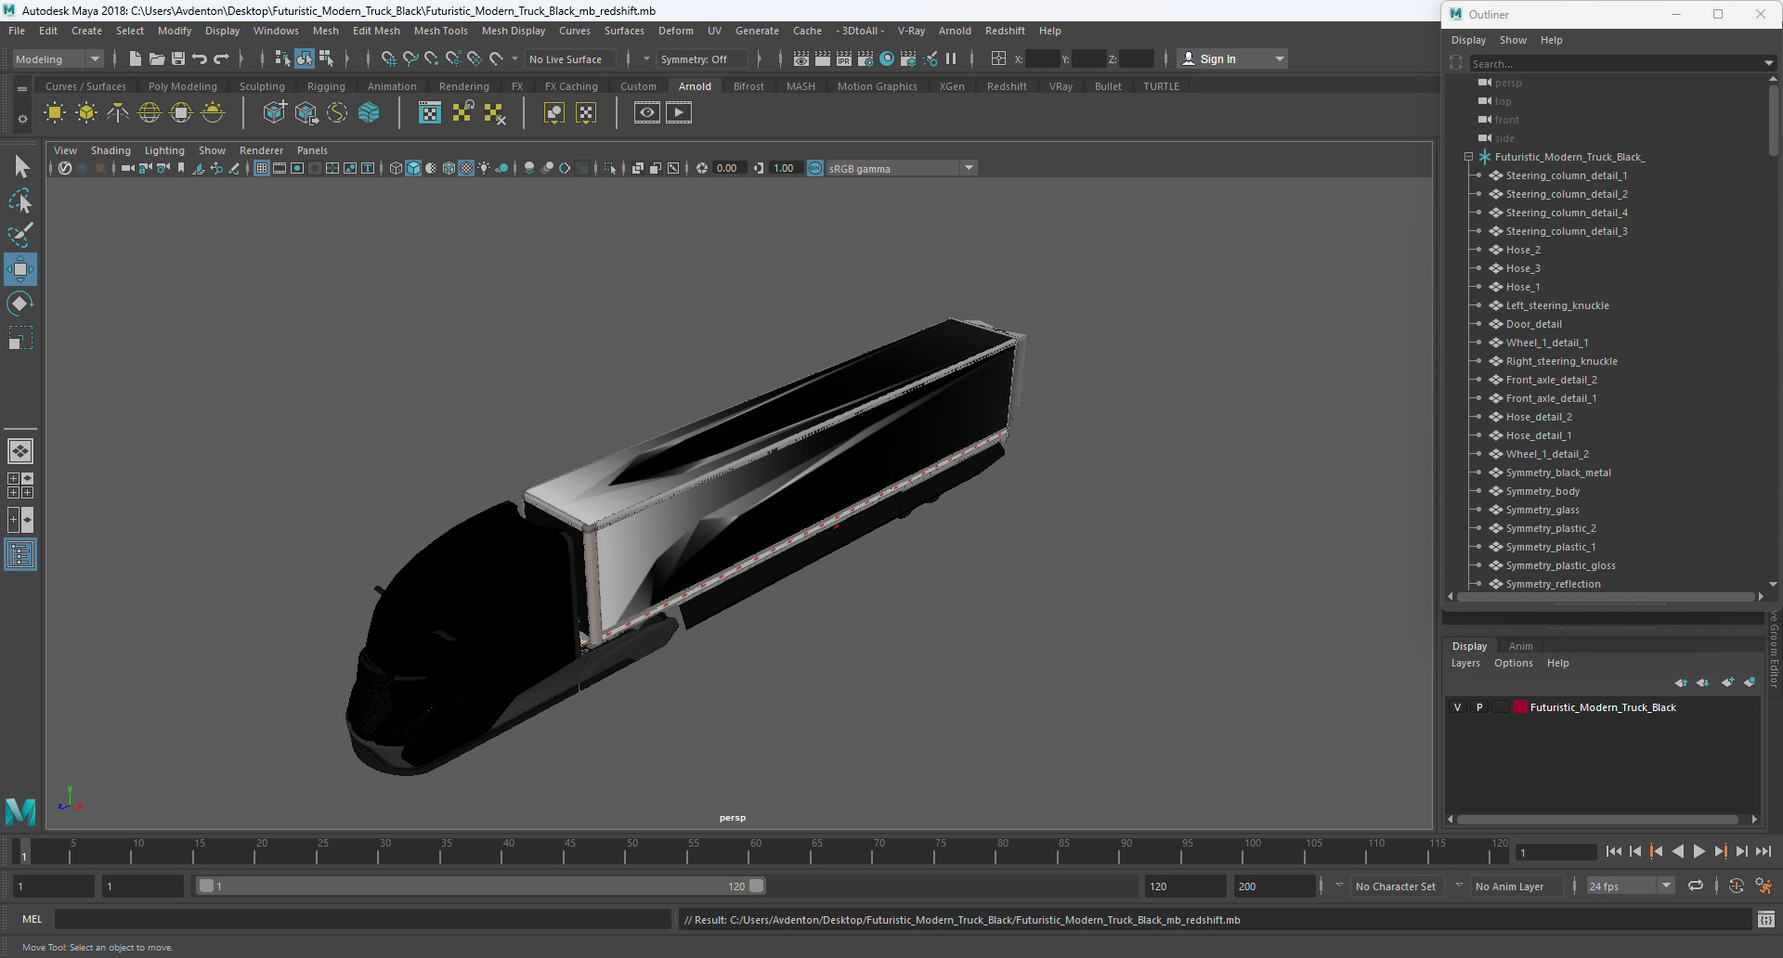Click the MEL command language button
Screen dimensions: 1783x958
point(33,919)
